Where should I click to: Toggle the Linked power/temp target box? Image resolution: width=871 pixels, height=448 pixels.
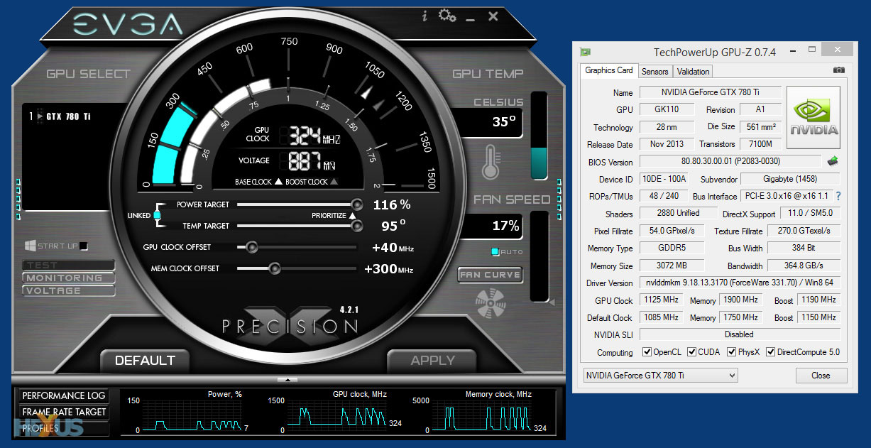(x=157, y=215)
